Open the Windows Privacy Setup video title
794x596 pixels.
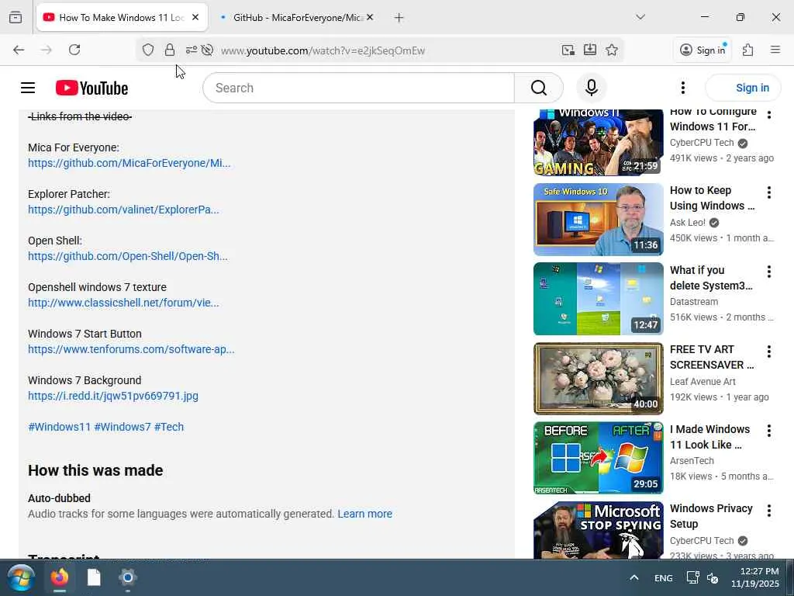click(711, 516)
